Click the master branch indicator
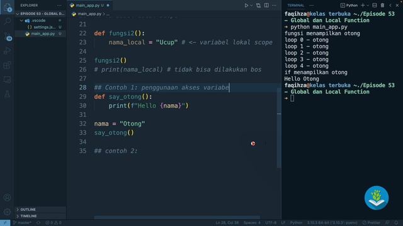The height and width of the screenshot is (226, 403). (23, 223)
